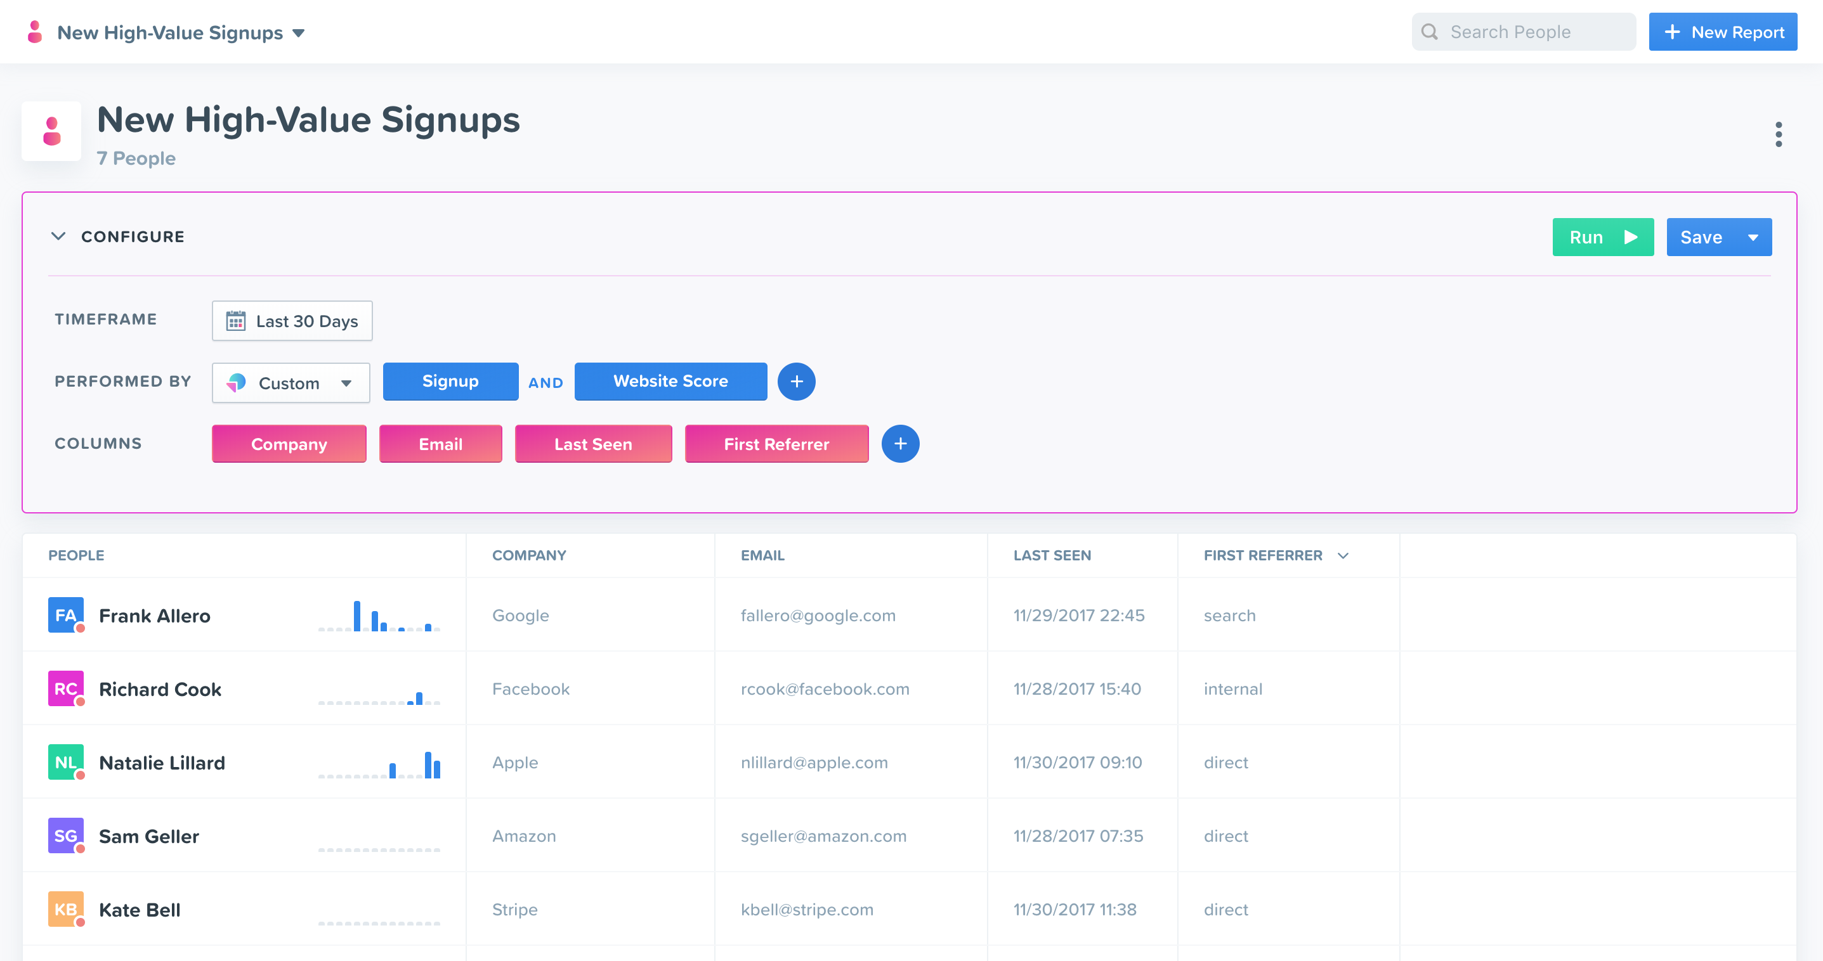Click the calendar icon in the timeframe selector
1823x961 pixels.
[x=236, y=321]
